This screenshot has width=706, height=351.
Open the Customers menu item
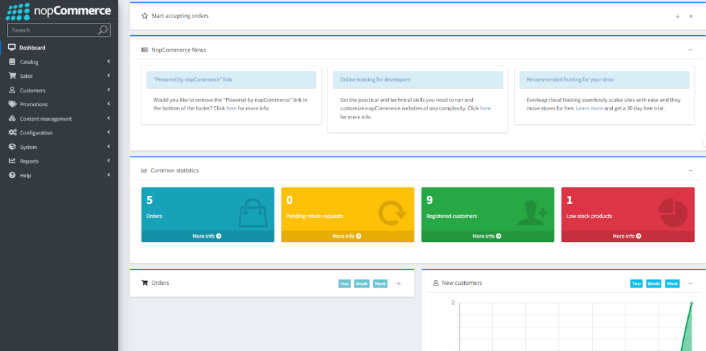tap(59, 90)
